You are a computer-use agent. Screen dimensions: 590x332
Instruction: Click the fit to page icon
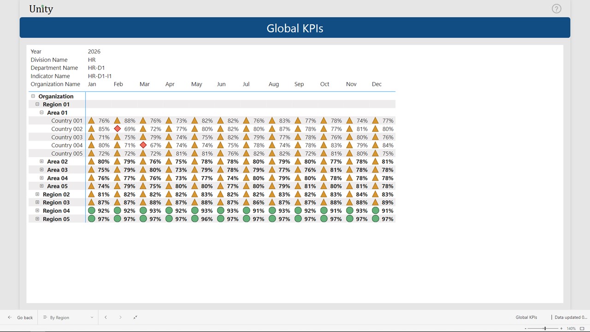click(582, 329)
